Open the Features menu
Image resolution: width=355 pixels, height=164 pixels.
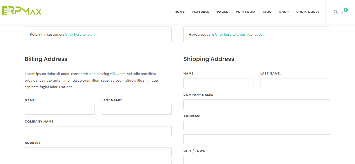(201, 12)
